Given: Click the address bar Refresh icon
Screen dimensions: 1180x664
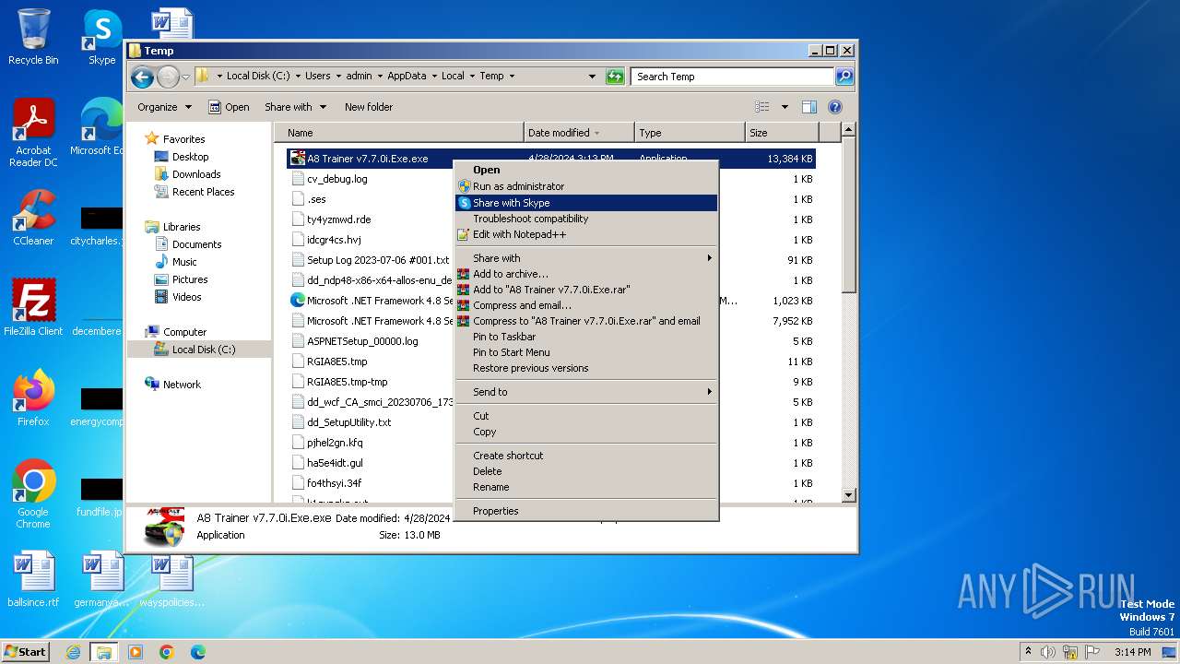Looking at the screenshot, I should coord(615,77).
